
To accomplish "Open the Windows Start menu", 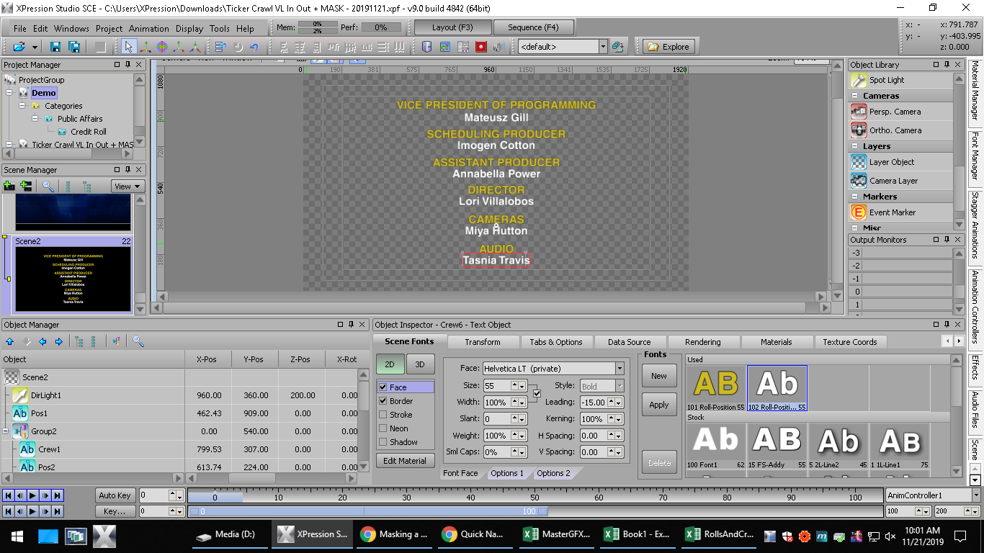I will 17,536.
